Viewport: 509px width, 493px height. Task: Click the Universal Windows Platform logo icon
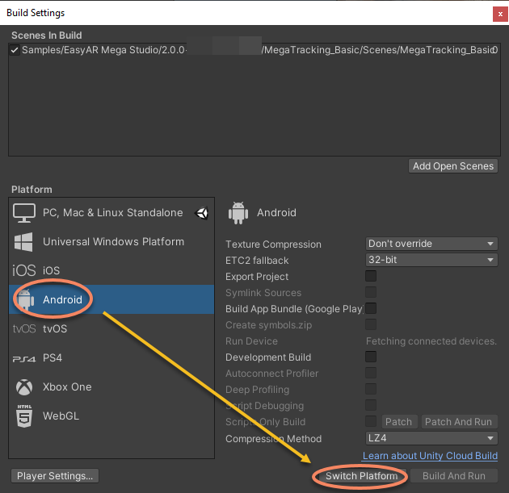(24, 242)
